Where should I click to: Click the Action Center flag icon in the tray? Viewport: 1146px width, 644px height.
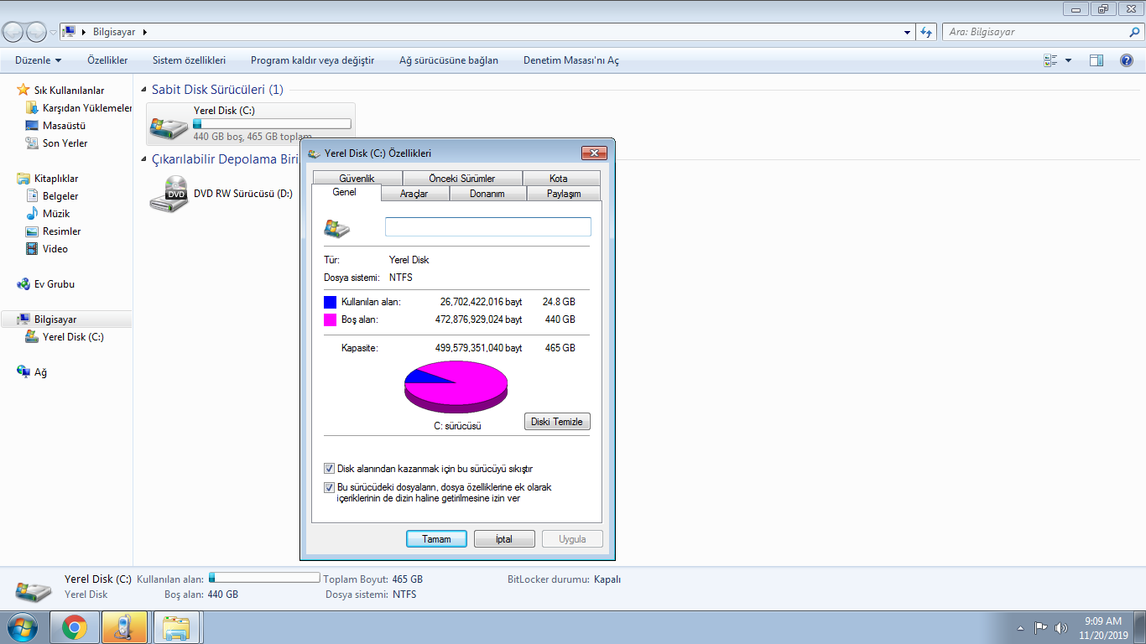tap(1040, 627)
